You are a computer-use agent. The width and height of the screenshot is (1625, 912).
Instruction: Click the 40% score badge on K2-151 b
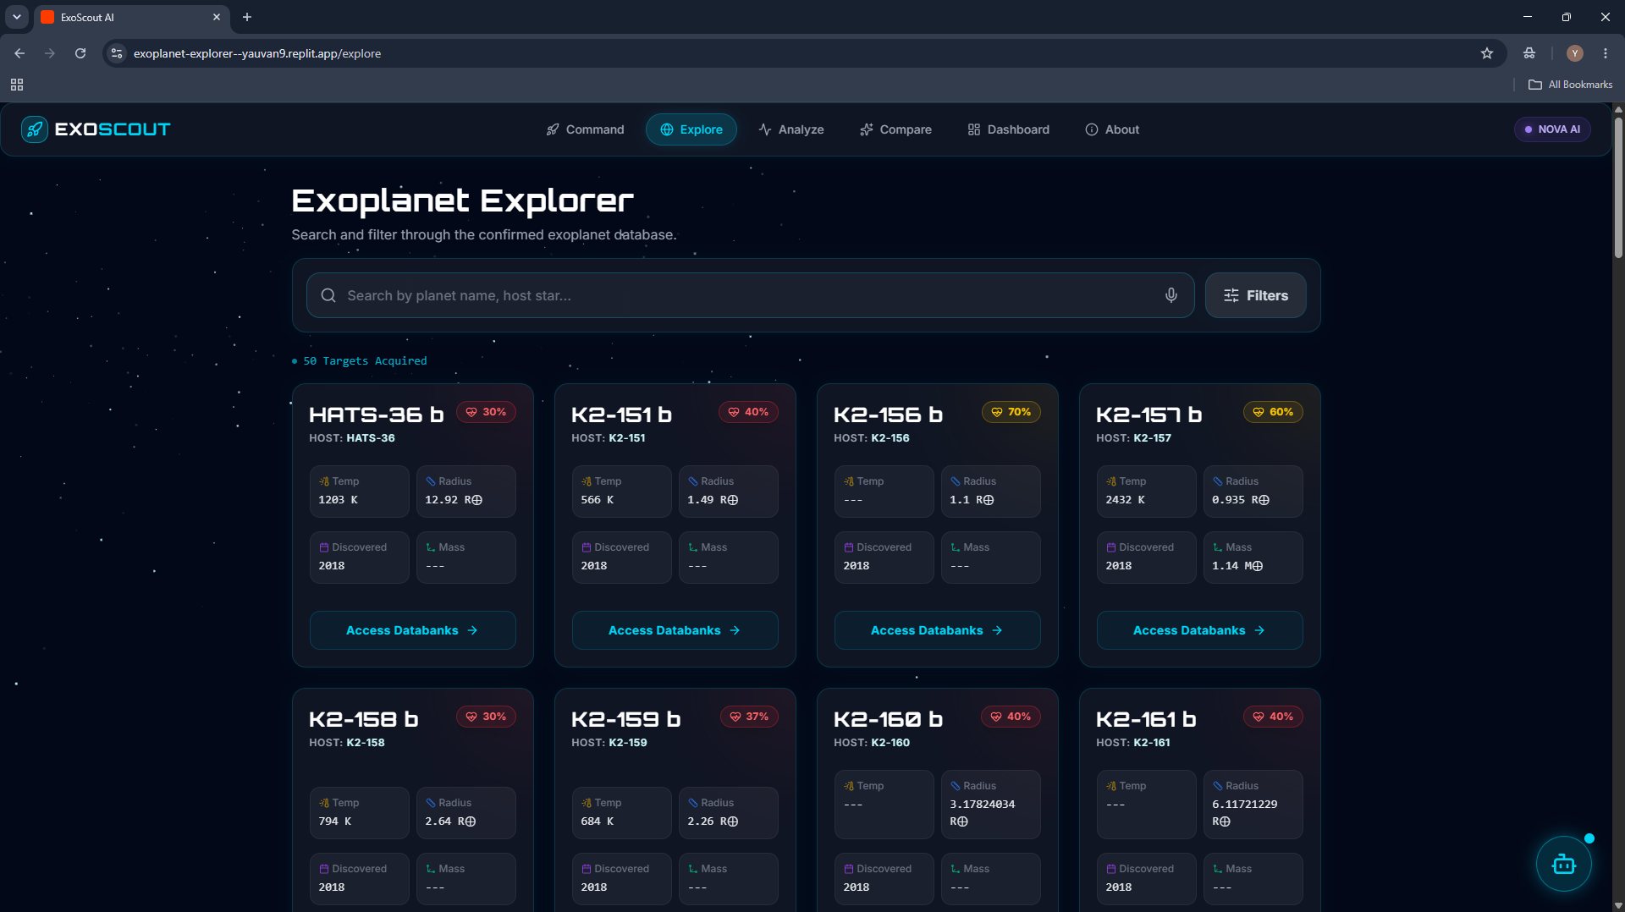click(x=748, y=412)
